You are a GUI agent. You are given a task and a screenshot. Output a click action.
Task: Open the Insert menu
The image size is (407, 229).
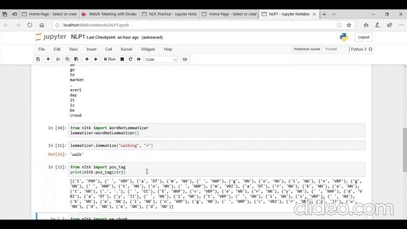coord(92,49)
